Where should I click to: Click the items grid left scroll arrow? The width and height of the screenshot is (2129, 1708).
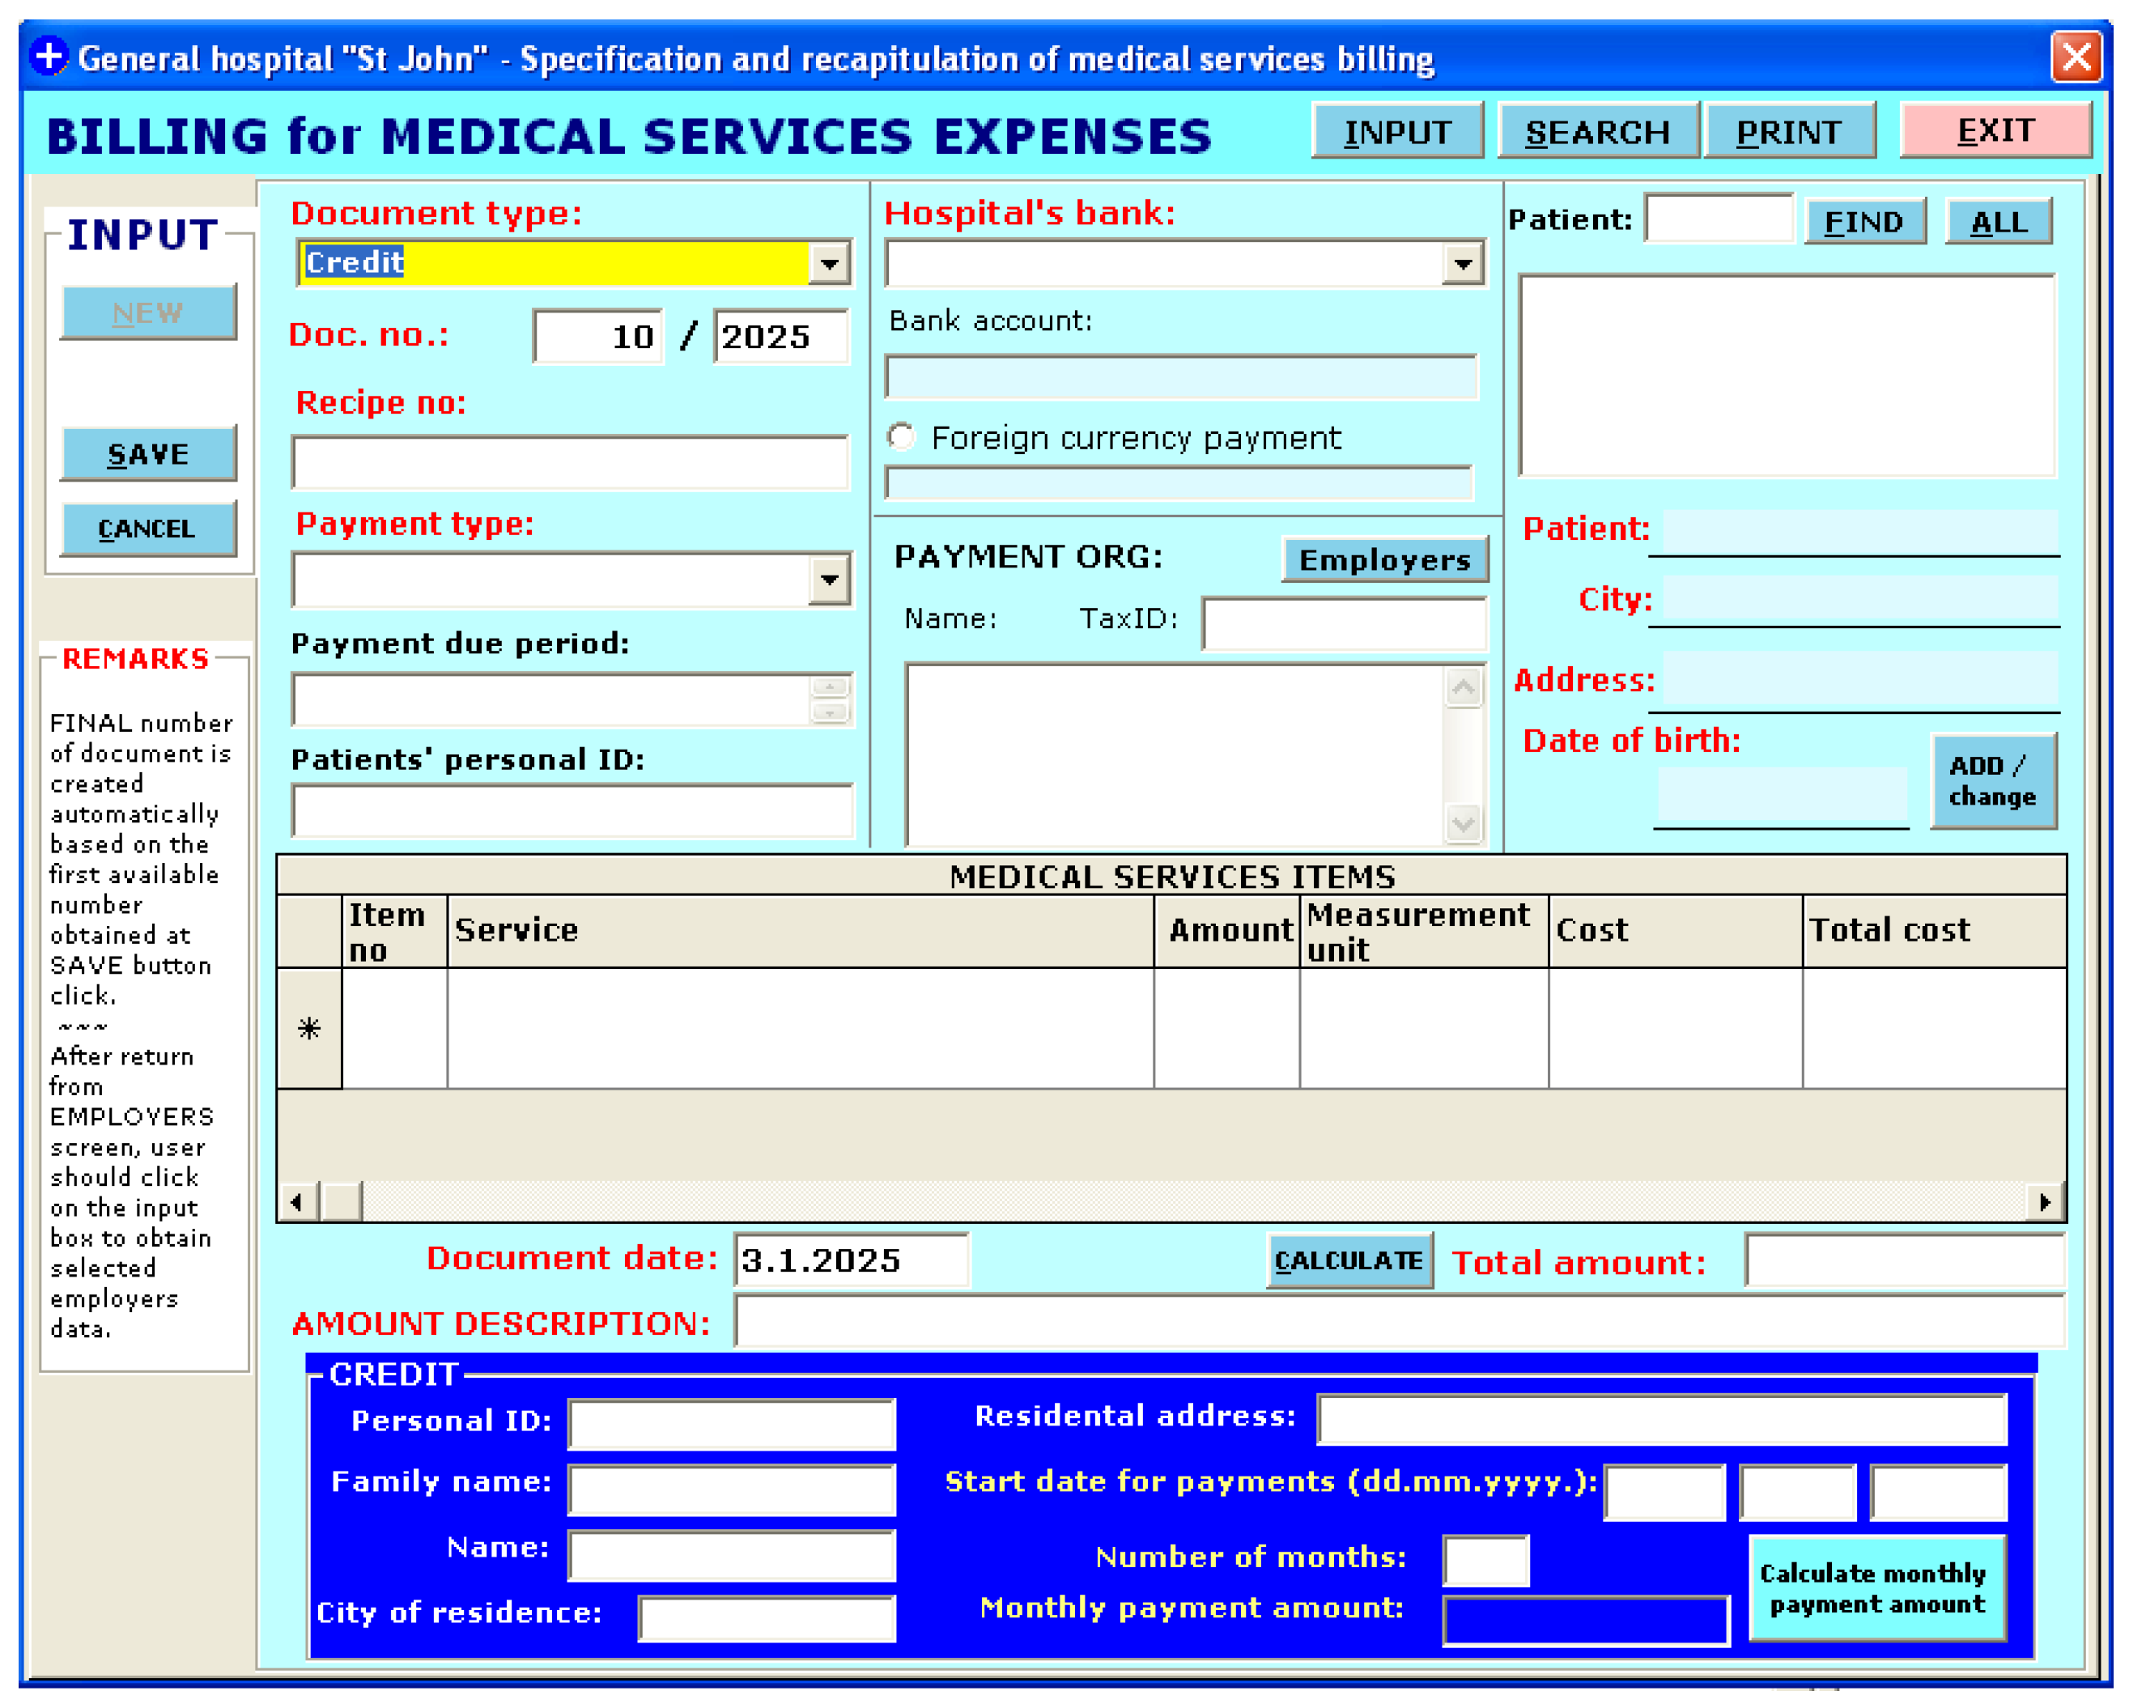[x=298, y=1201]
